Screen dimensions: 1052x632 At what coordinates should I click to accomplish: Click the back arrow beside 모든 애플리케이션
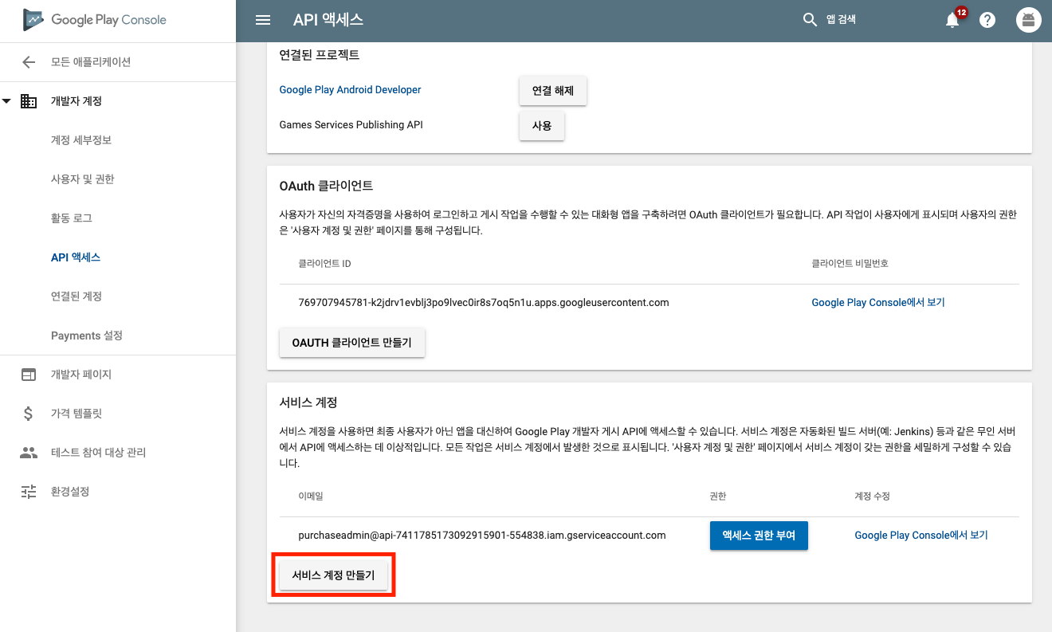pyautogui.click(x=29, y=62)
